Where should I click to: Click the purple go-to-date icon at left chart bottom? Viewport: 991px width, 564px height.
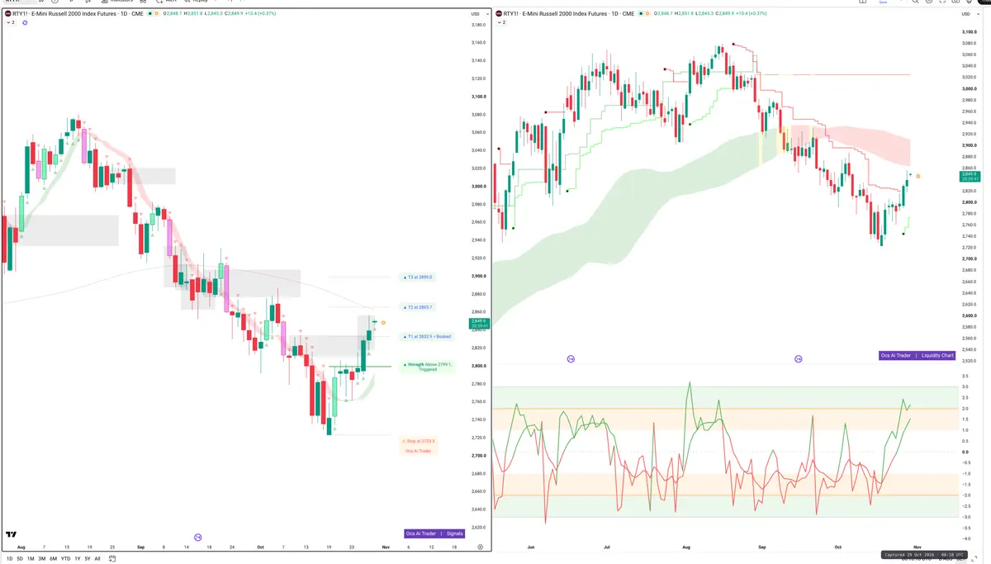pos(197,537)
